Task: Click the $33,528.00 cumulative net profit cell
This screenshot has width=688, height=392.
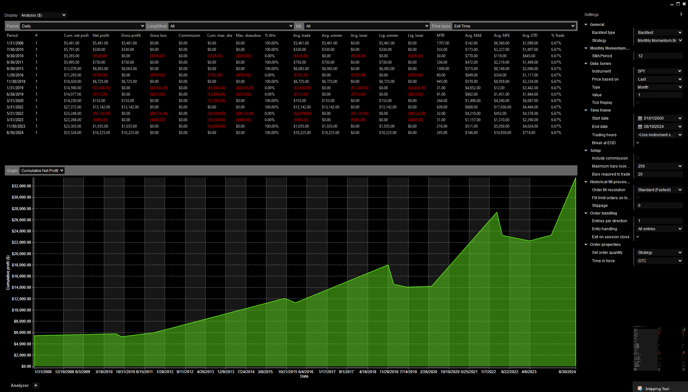Action: tap(73, 133)
